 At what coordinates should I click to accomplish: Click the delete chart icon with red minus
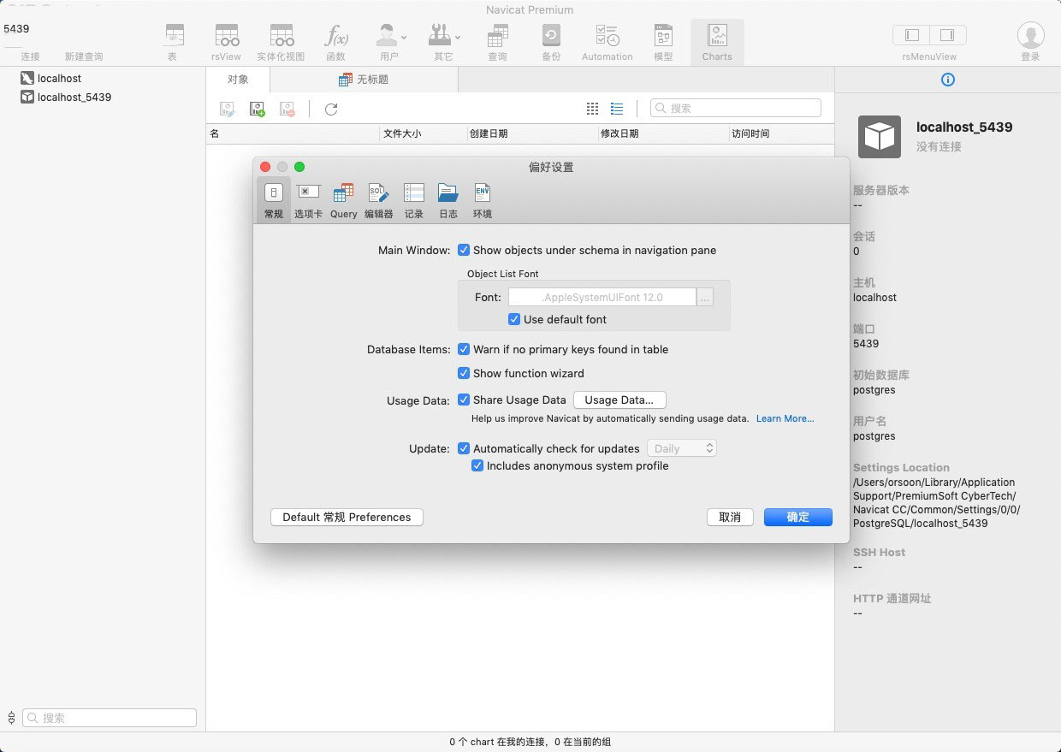[x=287, y=109]
